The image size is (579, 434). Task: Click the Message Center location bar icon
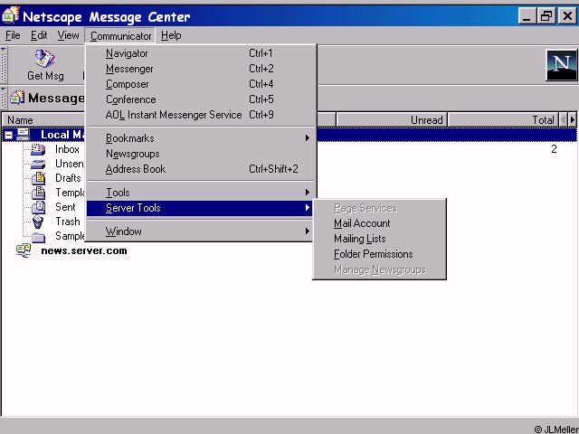coord(17,98)
